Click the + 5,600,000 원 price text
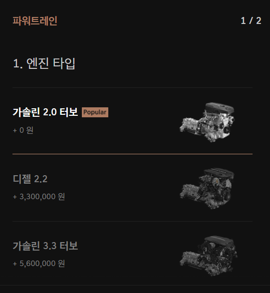Viewport: 270px width, 293px height. (x=39, y=263)
